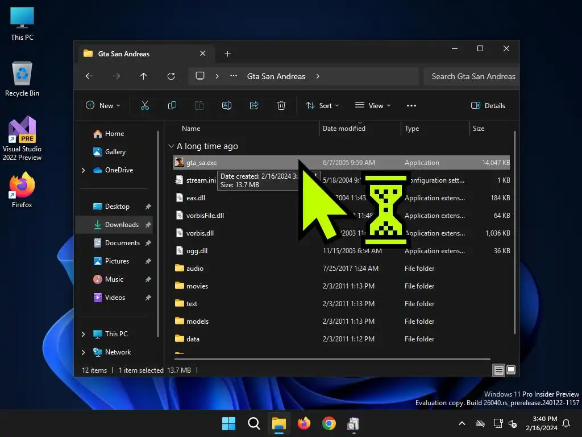Screen dimensions: 582x437
Task: Select Recycle Bin desktop icon
Action: tap(22, 79)
